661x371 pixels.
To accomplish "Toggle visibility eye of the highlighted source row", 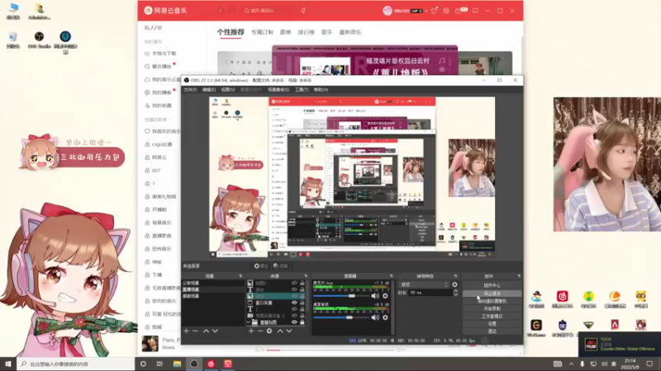I will [x=294, y=296].
